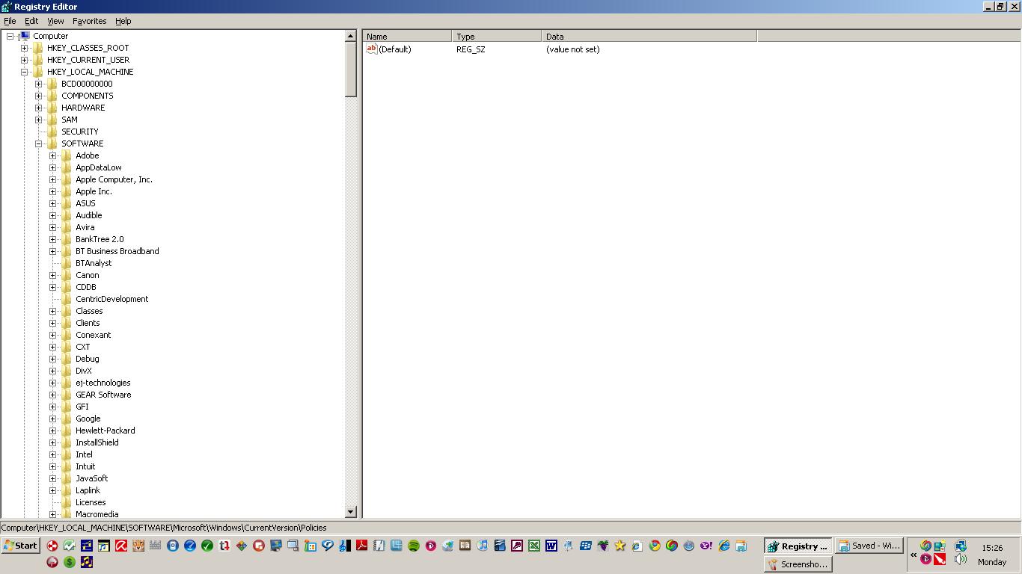The width and height of the screenshot is (1022, 574).
Task: Launch Adobe Reader from quick launch
Action: (x=362, y=546)
